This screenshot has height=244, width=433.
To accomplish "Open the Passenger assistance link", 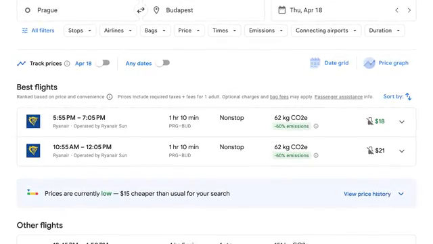I will 338,97.
